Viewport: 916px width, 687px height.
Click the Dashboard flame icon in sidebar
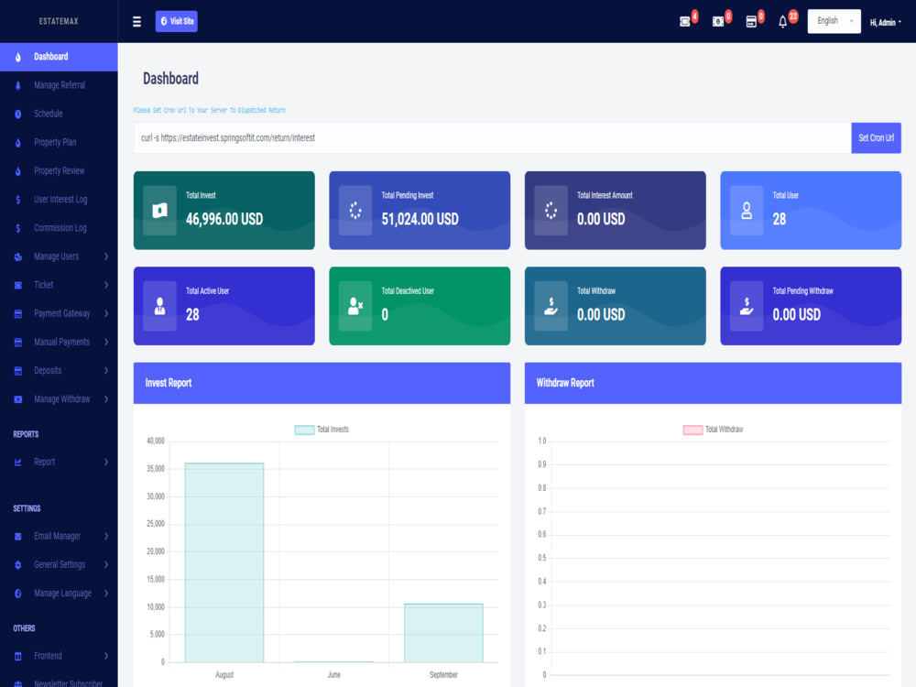[x=18, y=57]
